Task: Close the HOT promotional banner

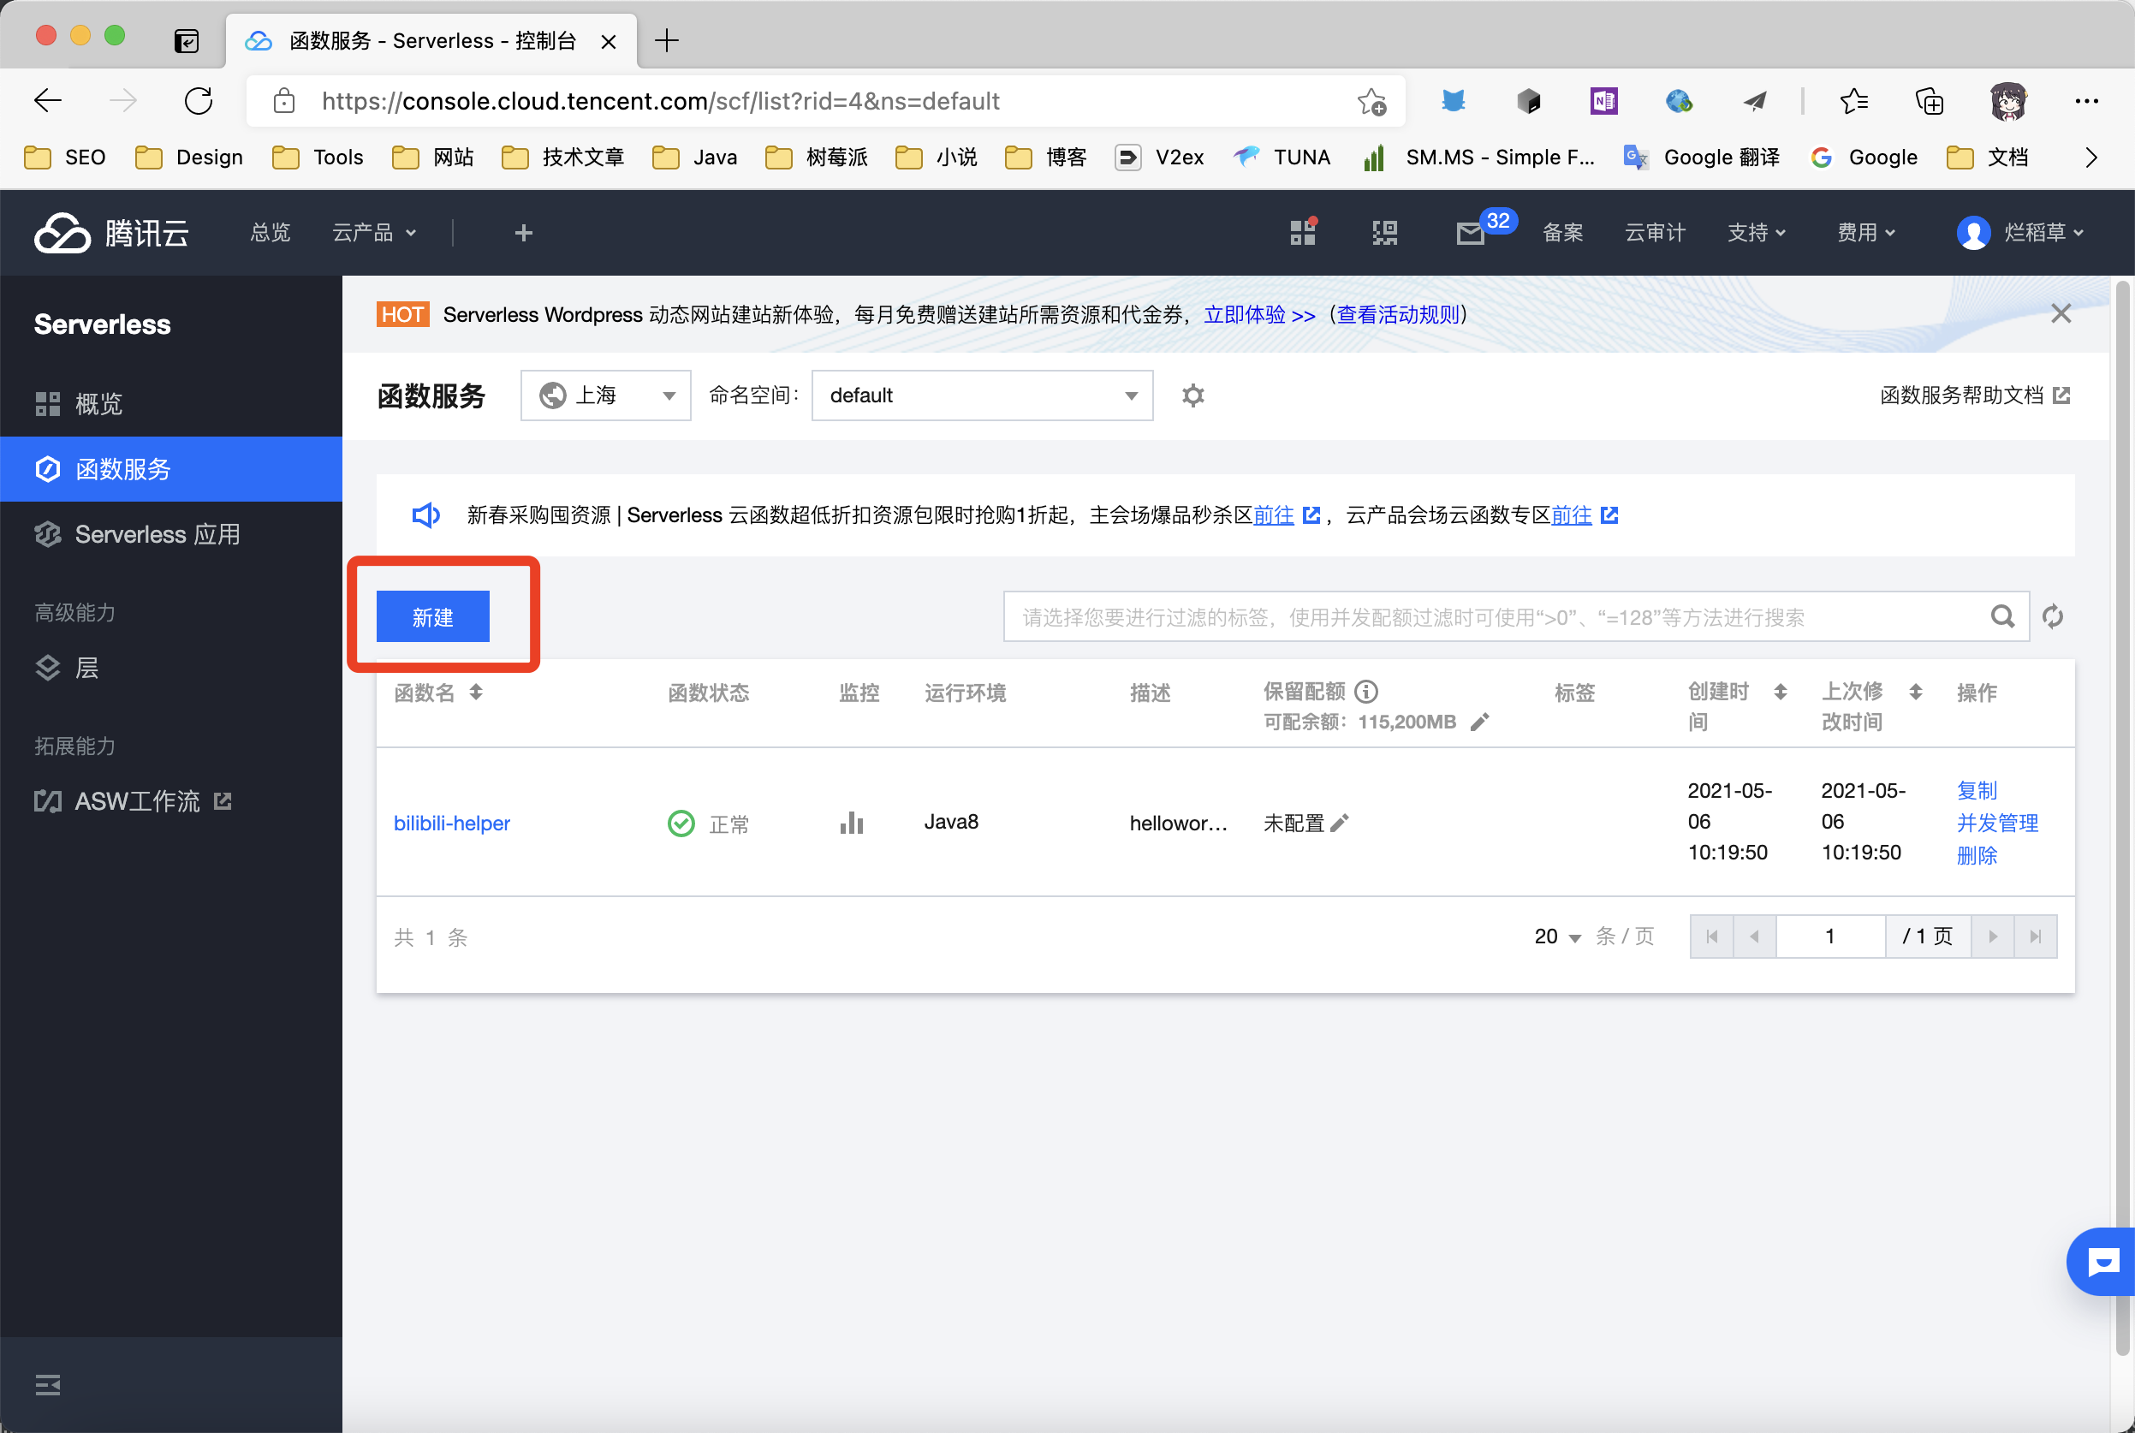Action: pyautogui.click(x=2061, y=313)
